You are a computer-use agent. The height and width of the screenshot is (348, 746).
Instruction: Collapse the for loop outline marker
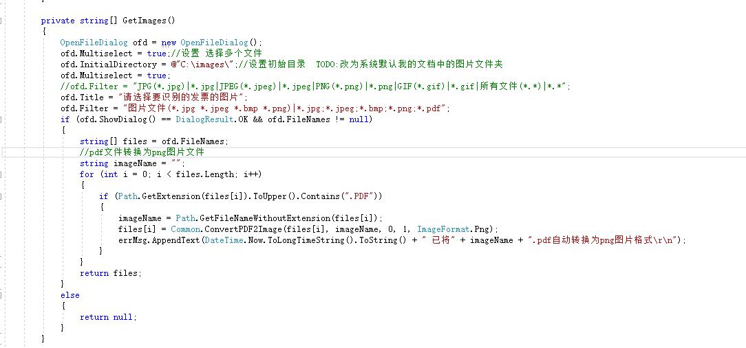1,174
